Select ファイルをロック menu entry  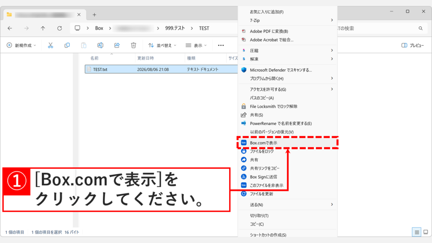coord(287,151)
